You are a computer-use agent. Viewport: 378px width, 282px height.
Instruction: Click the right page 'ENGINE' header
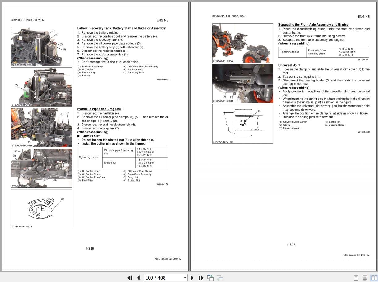364,17
